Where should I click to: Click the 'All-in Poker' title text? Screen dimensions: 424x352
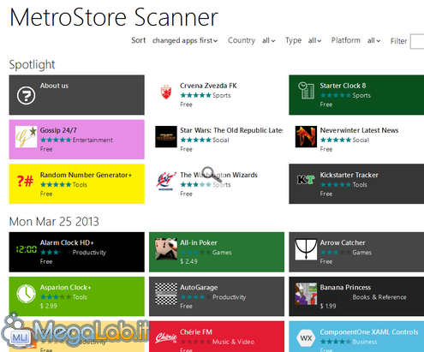pyautogui.click(x=199, y=242)
